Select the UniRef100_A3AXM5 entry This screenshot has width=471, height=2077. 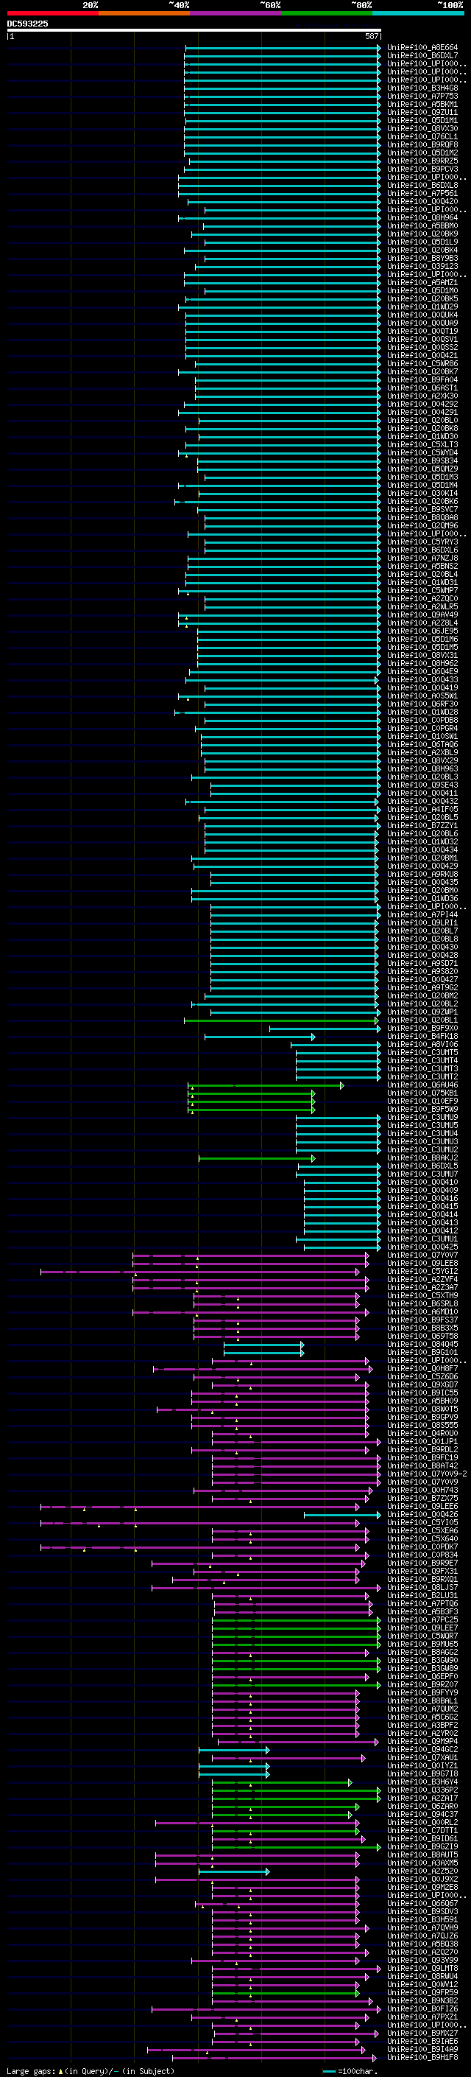[x=422, y=1863]
